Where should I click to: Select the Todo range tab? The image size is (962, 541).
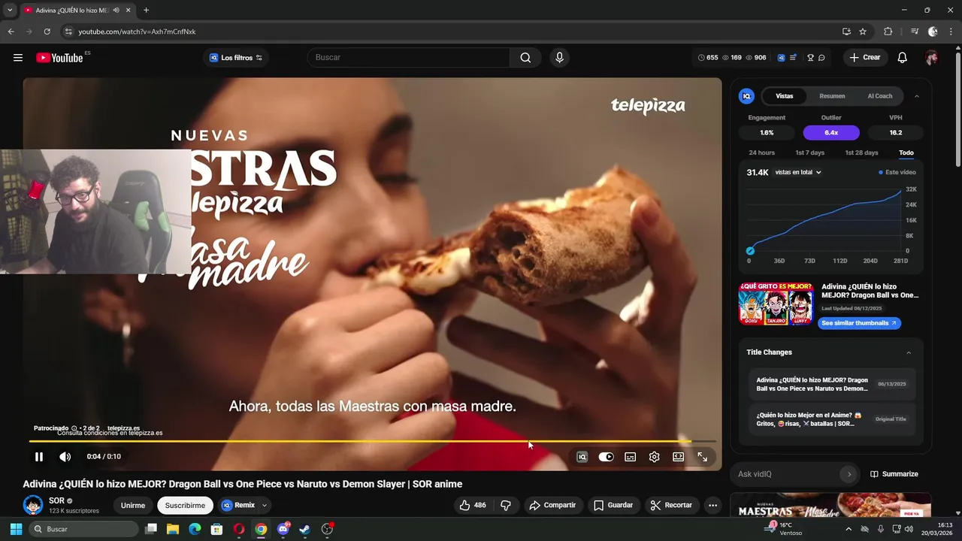pyautogui.click(x=906, y=153)
